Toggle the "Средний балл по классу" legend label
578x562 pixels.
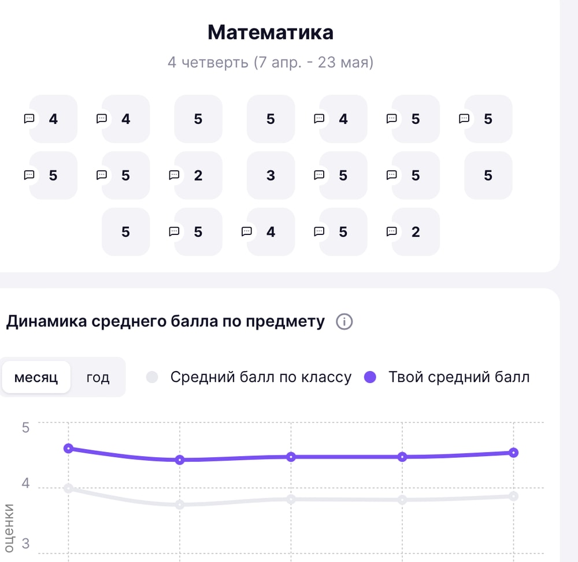point(261,377)
